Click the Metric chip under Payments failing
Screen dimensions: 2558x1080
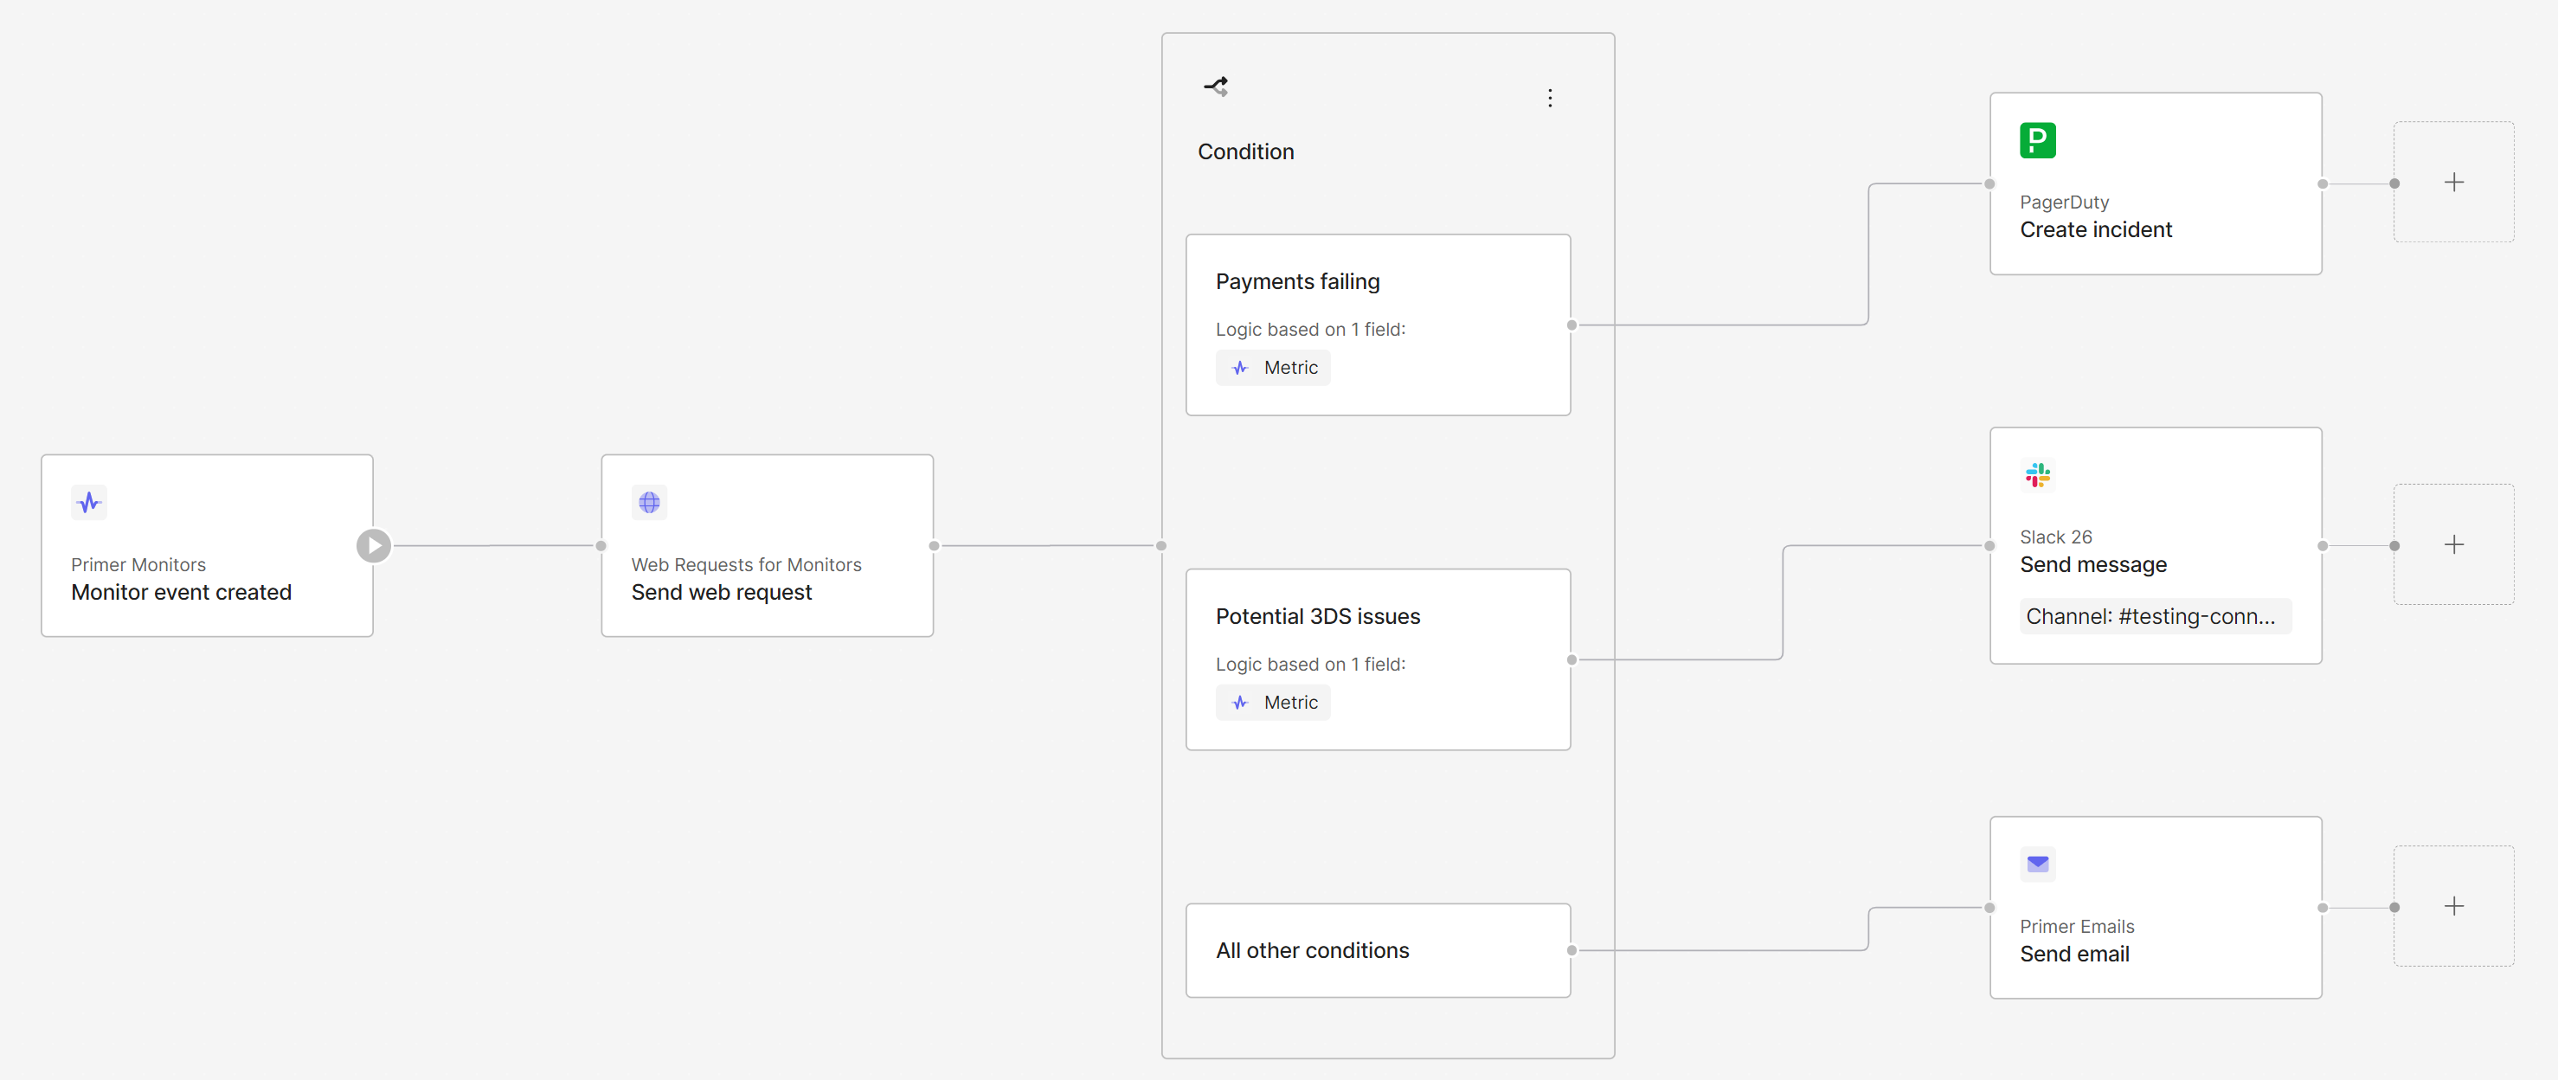tap(1273, 369)
